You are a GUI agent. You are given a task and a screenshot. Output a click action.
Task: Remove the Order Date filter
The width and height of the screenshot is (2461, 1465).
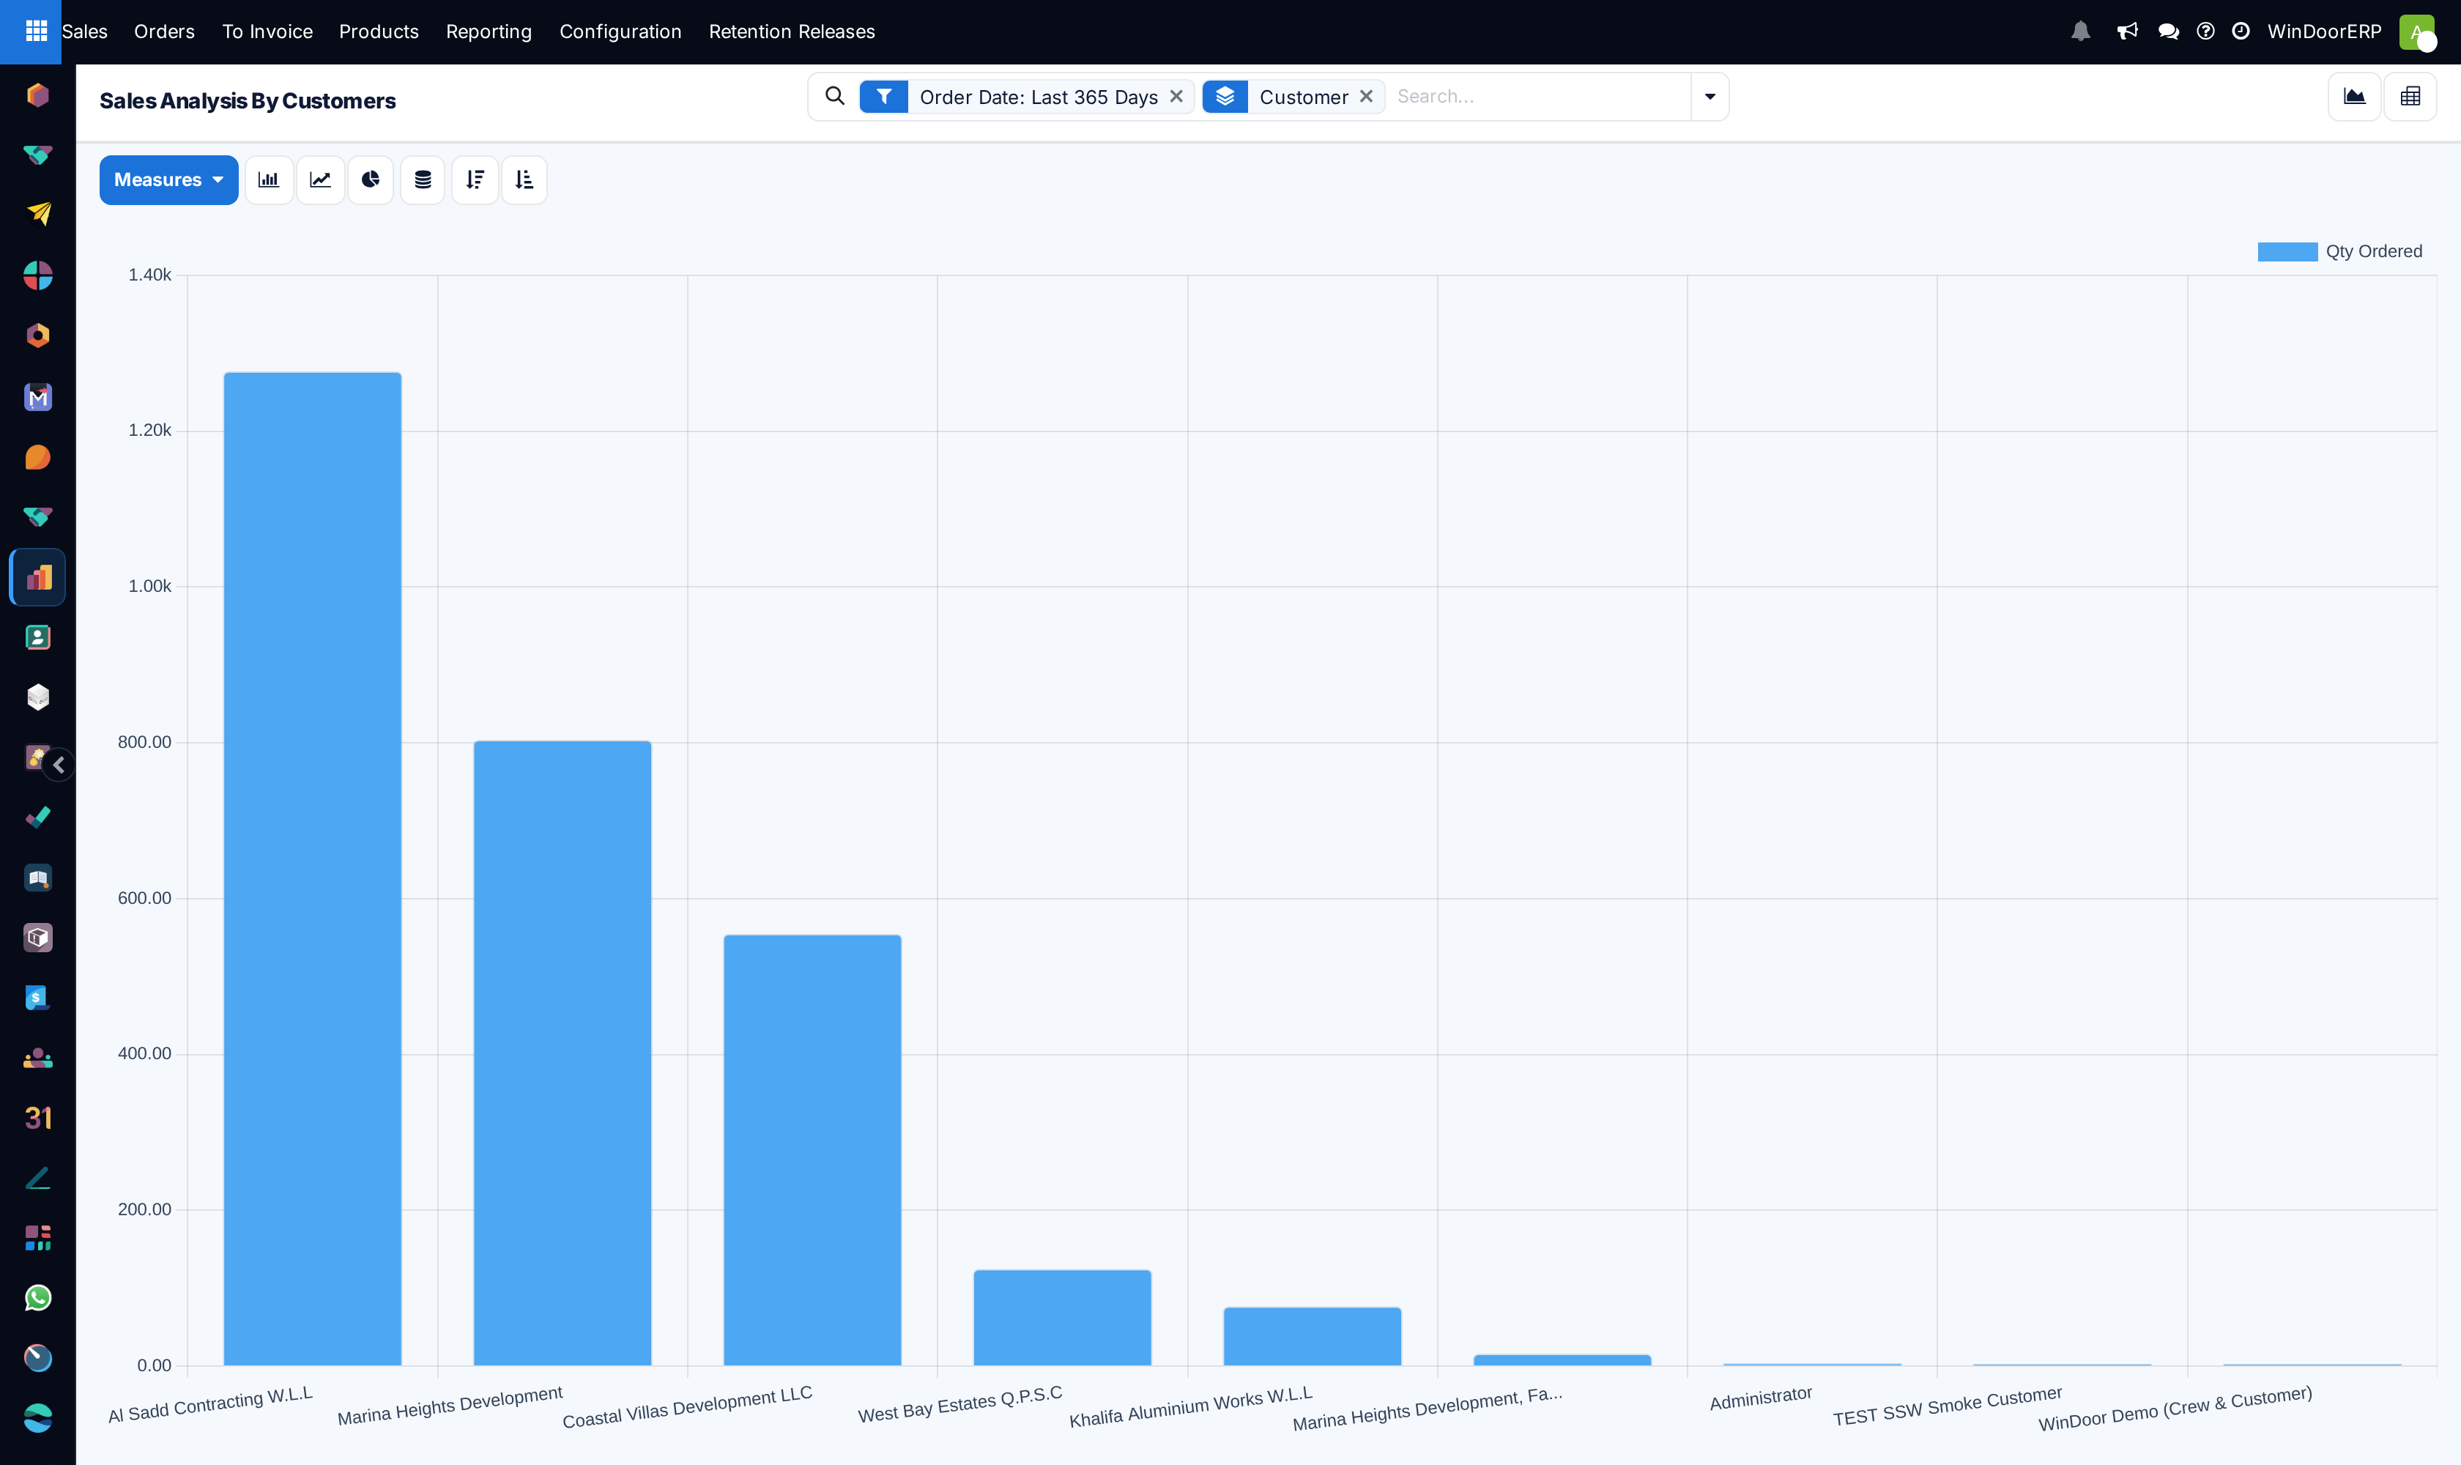[x=1176, y=97]
